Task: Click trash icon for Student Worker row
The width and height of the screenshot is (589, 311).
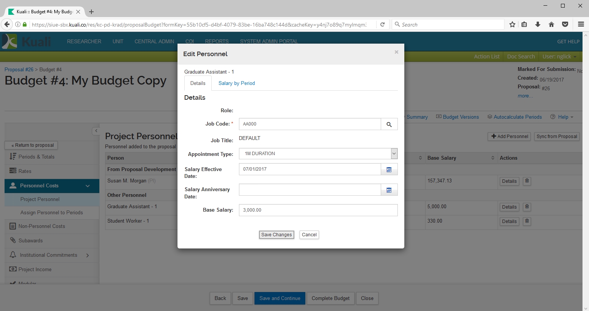Action: [527, 221]
